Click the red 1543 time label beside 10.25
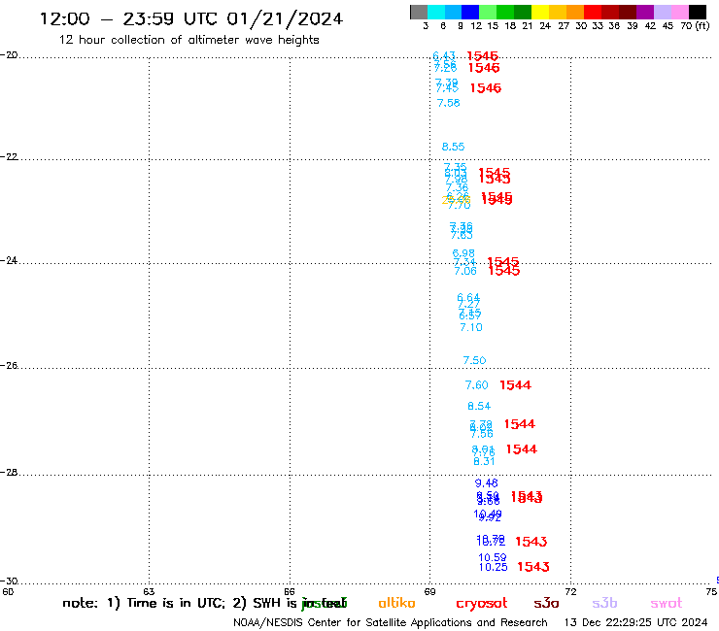 coord(533,567)
